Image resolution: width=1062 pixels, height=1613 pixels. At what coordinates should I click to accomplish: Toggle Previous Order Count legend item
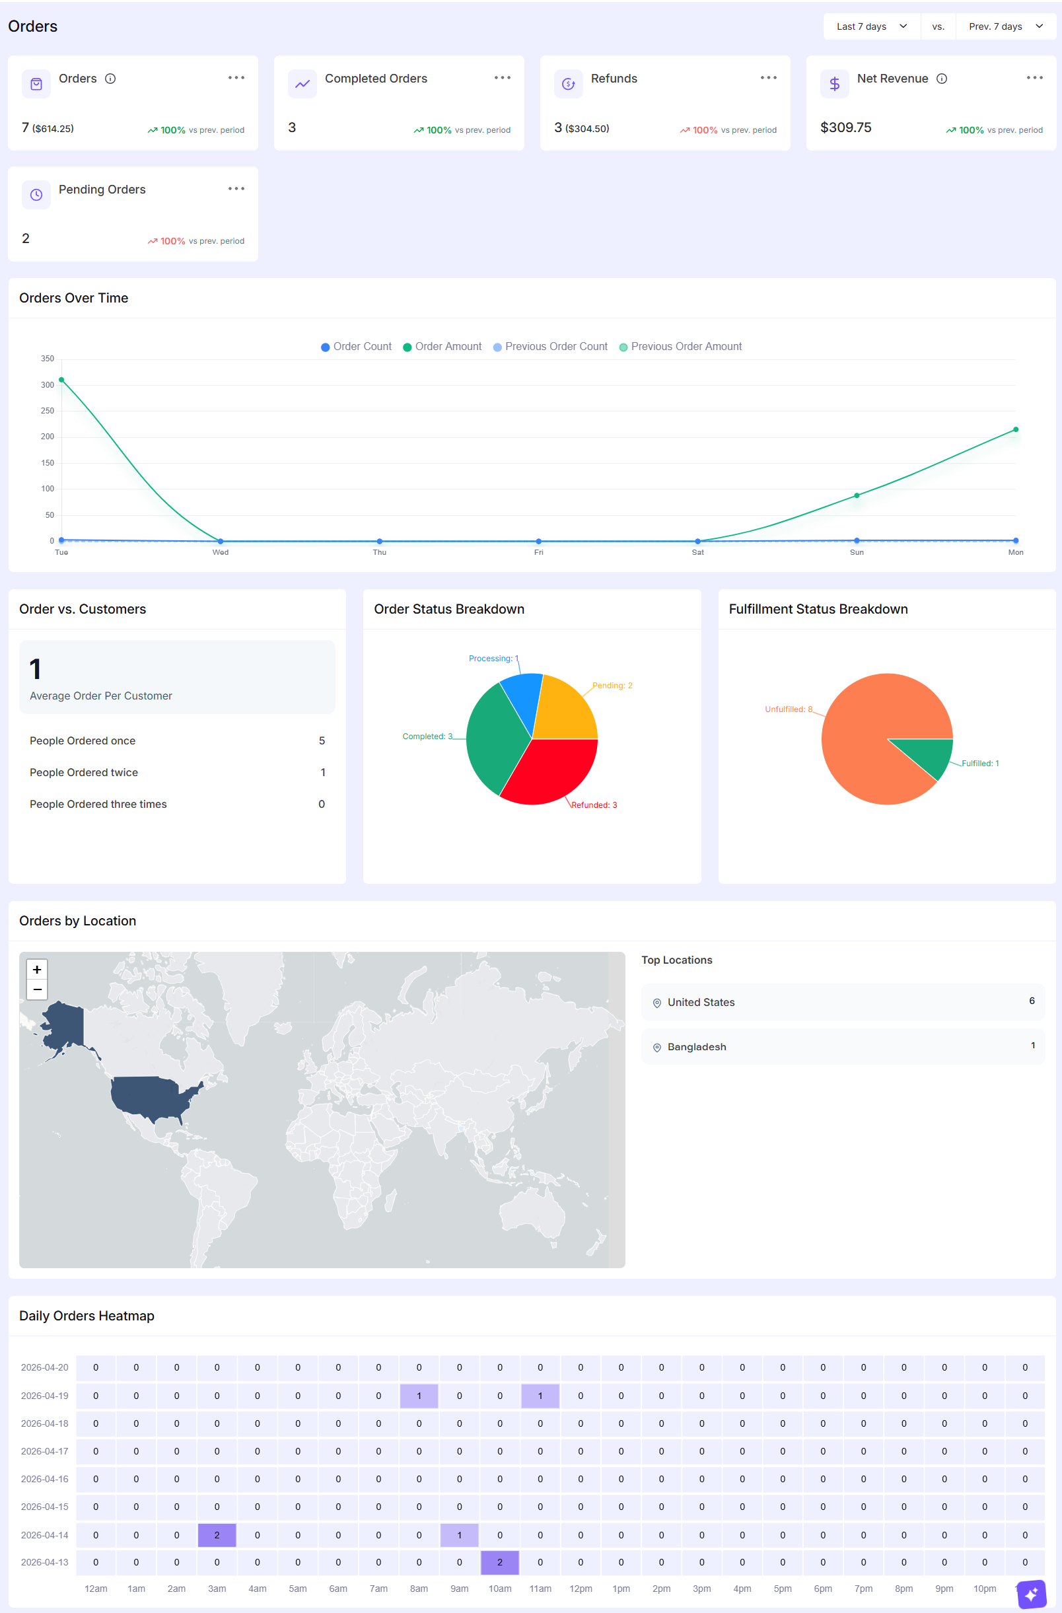[x=549, y=346]
